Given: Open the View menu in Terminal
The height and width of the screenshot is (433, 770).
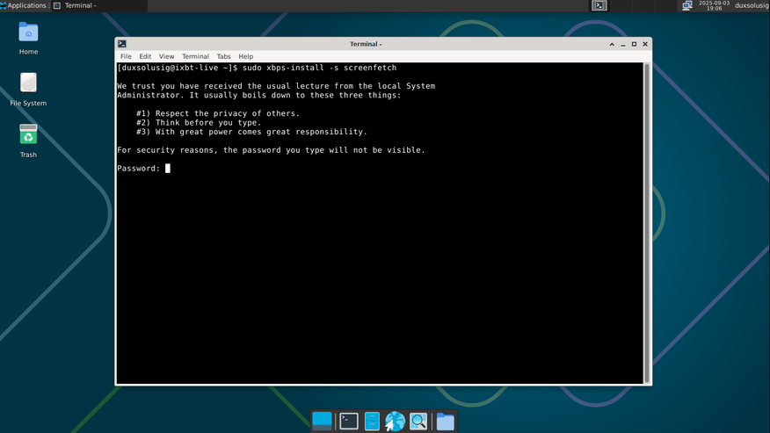Looking at the screenshot, I should click(x=166, y=56).
